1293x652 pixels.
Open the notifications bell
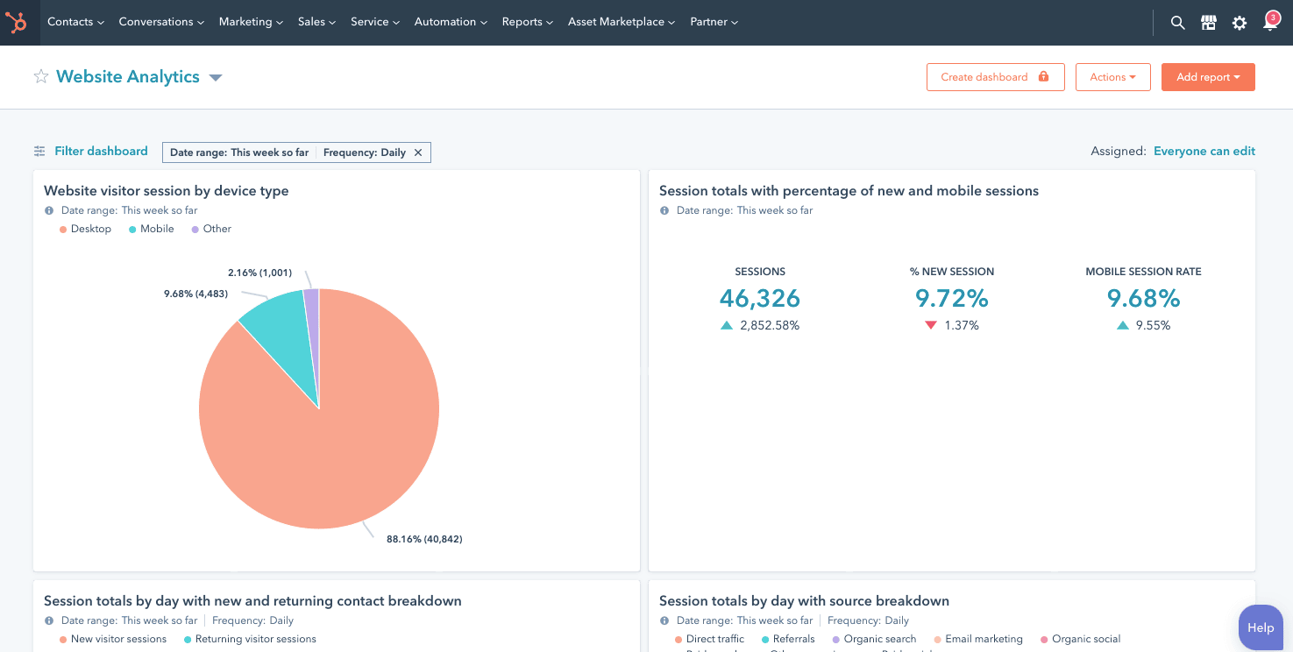pos(1269,24)
